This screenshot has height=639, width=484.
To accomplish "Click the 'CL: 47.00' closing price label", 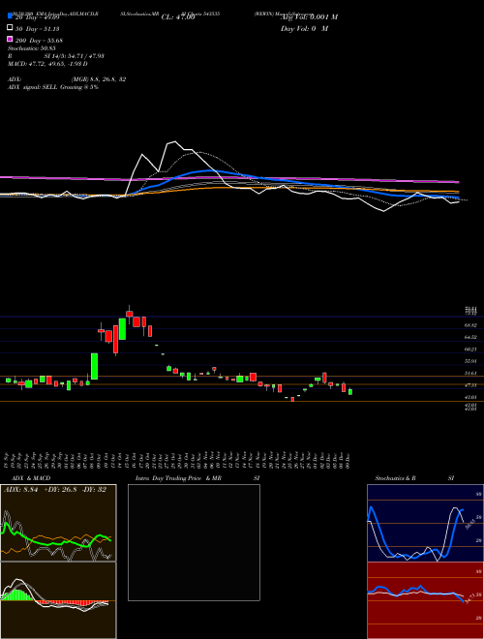I will 178,17.
